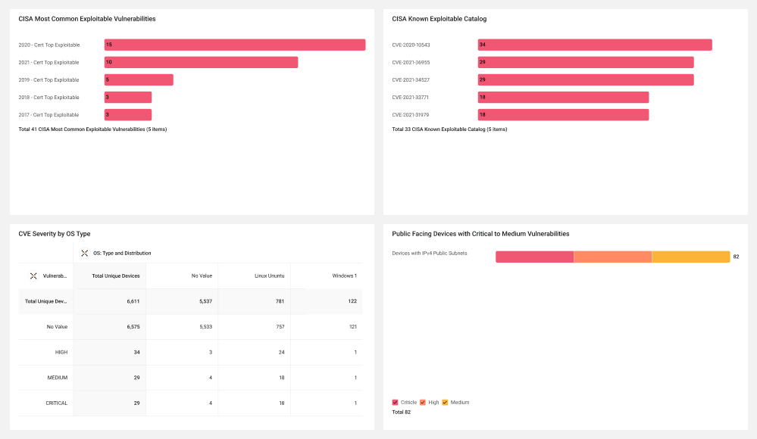Click the 'Devices with IPv4 Public Subnets' label

(x=430, y=254)
